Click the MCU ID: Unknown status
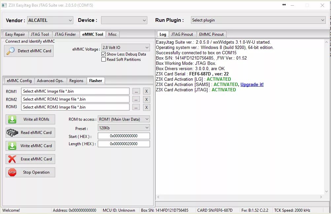 pyautogui.click(x=119, y=210)
